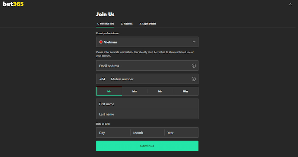The image size is (298, 157).
Task: Focus the Last name field
Action: 147,114
